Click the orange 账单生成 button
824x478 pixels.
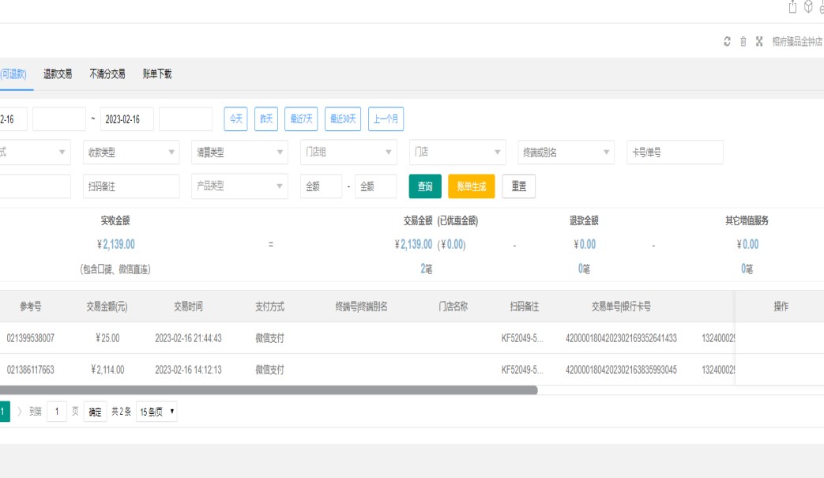[471, 186]
